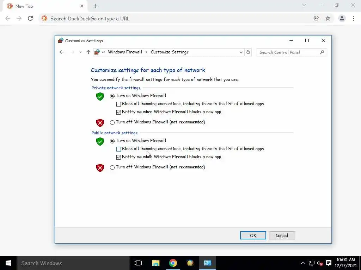361x270 pixels.
Task: Toggle Notify me checkbox under Private network
Action: click(118, 112)
